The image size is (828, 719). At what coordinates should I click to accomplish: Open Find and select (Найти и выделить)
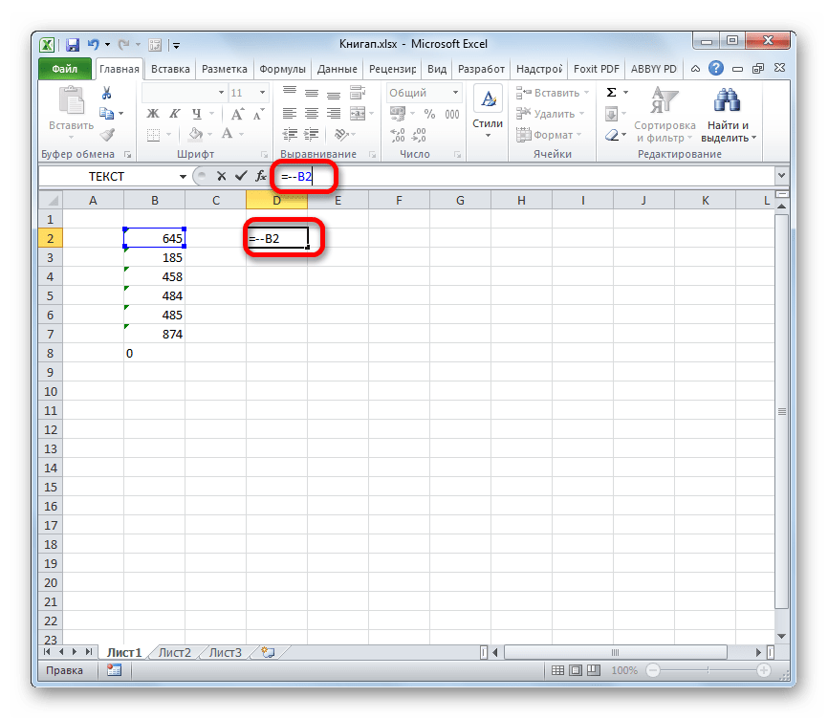(x=729, y=115)
